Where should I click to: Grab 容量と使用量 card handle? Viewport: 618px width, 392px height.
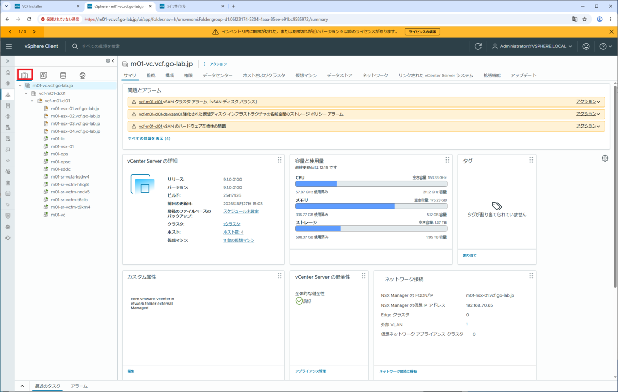(x=448, y=160)
